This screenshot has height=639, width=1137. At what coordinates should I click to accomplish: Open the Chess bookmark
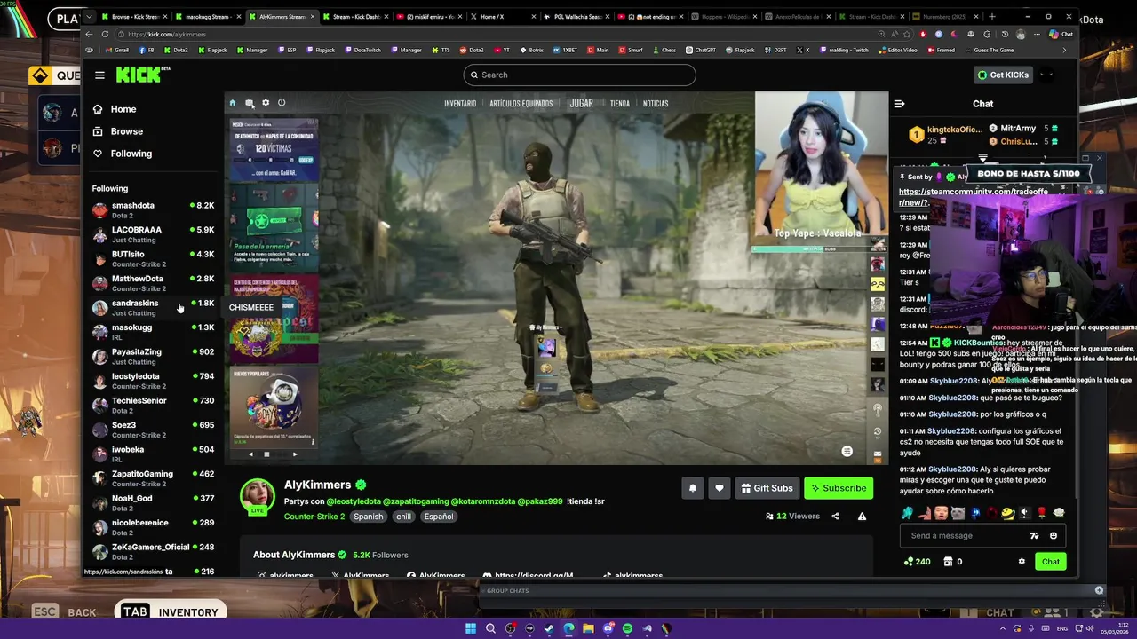coord(664,50)
